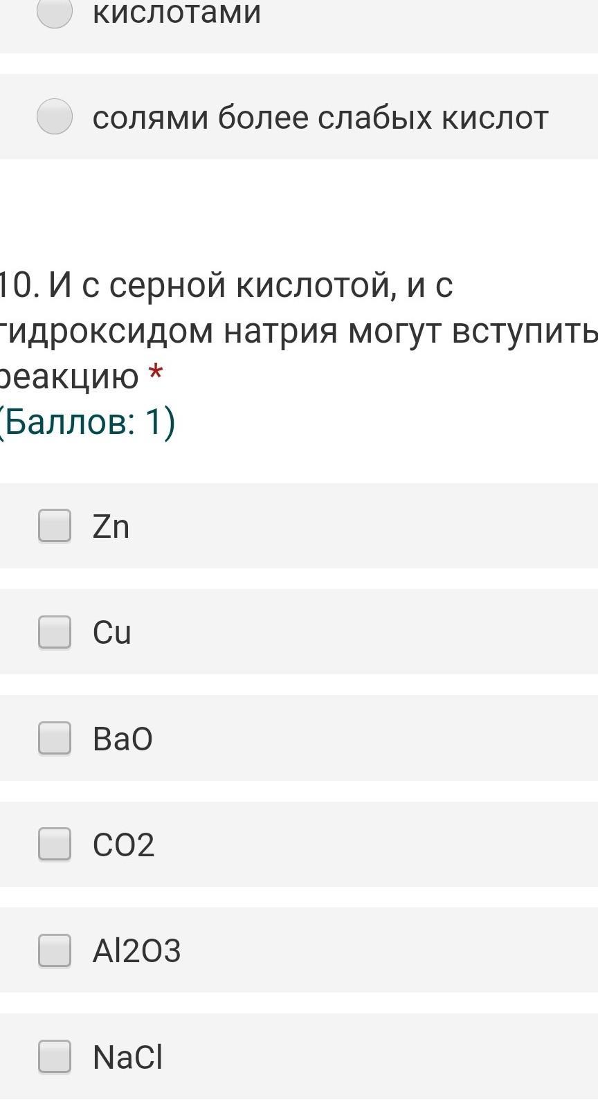Select the partially visible 'кислотами' radio button
This screenshot has width=598, height=1120.
click(55, 12)
